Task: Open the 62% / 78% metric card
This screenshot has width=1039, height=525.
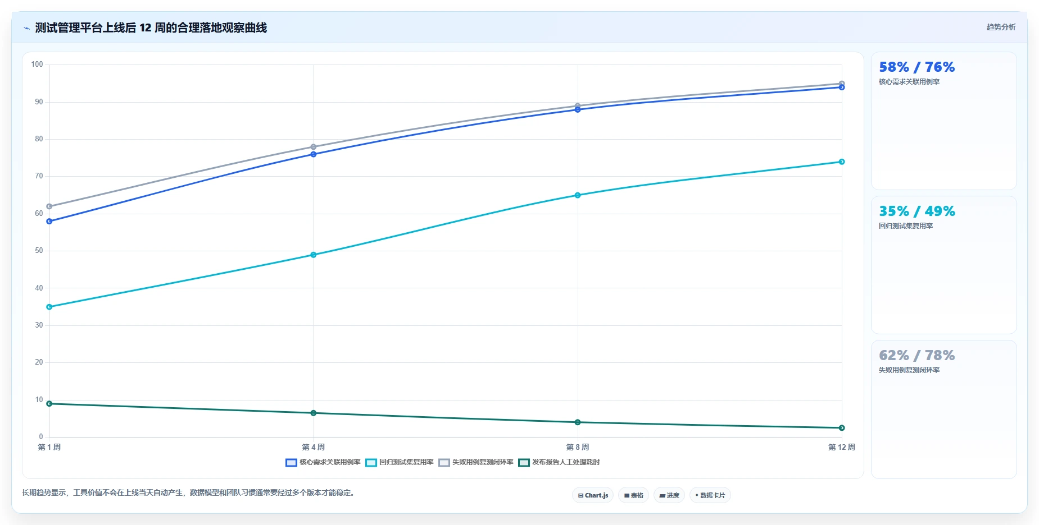Action: point(943,409)
